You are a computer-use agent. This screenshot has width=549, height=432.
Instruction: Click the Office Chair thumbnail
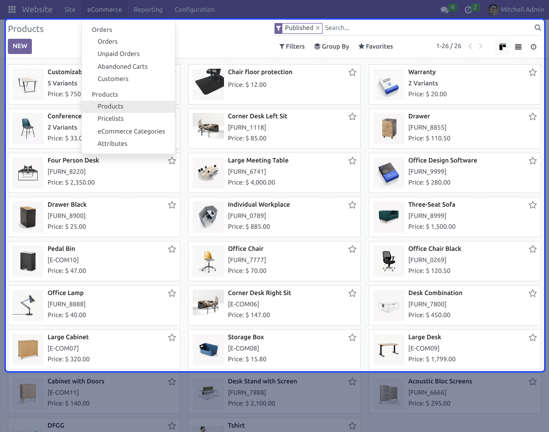click(208, 261)
